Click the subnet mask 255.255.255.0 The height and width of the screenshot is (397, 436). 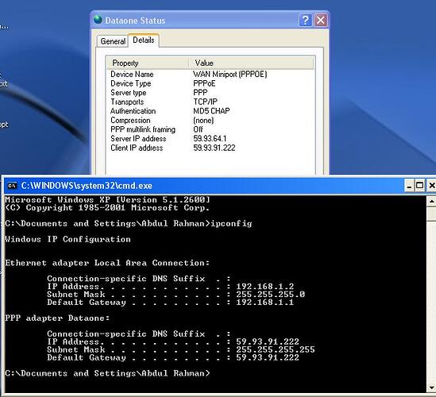tap(271, 295)
